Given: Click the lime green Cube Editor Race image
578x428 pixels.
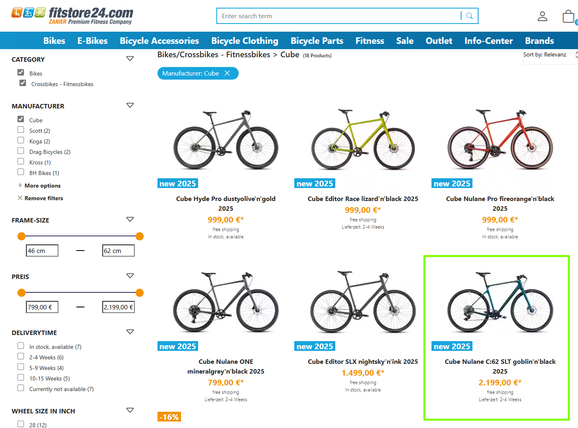Looking at the screenshot, I should 363,140.
